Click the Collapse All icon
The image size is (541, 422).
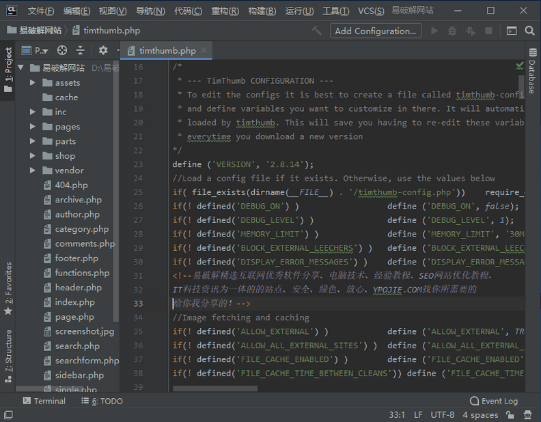point(80,50)
